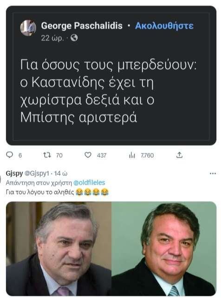Like the tweet with heart icon
This screenshot has width=221, height=300.
[x=88, y=155]
